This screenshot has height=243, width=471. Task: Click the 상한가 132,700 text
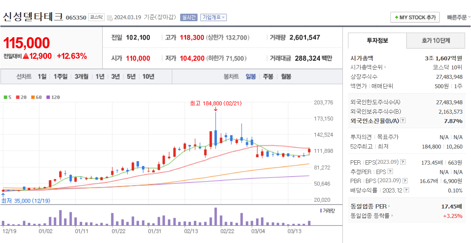pyautogui.click(x=227, y=38)
